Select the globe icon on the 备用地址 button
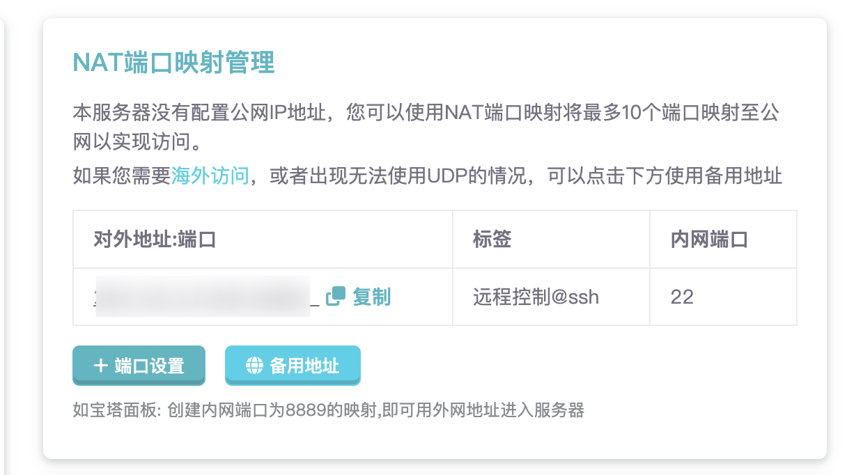This screenshot has height=475, width=847. [252, 365]
